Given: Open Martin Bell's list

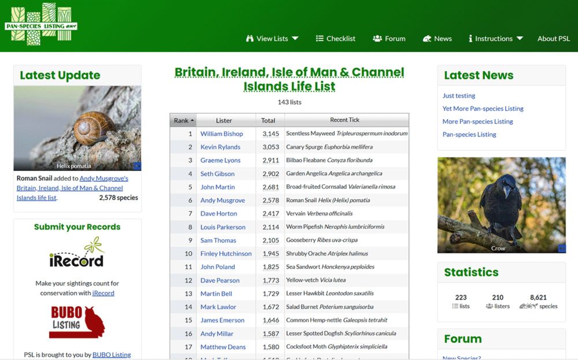Looking at the screenshot, I should click(216, 294).
